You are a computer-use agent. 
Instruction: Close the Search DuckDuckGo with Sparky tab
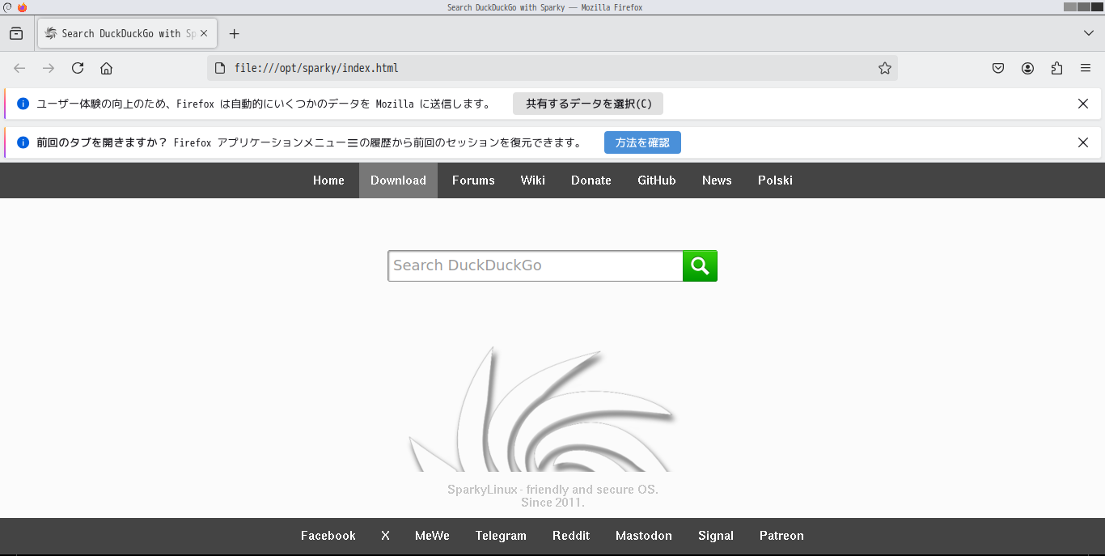point(204,33)
